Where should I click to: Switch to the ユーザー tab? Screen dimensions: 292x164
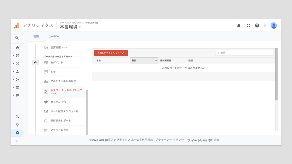coord(54,37)
